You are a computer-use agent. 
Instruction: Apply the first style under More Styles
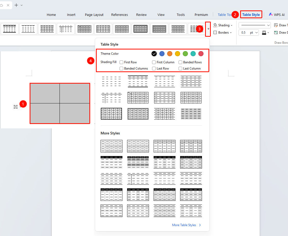[x=112, y=146]
